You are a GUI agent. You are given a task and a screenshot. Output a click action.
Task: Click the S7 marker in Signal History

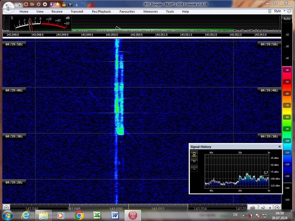pyautogui.click(x=266, y=173)
